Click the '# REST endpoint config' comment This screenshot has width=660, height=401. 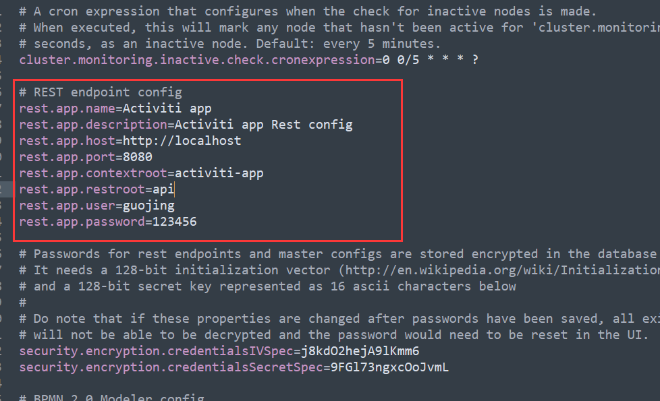tap(101, 92)
